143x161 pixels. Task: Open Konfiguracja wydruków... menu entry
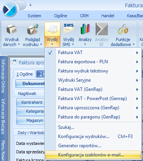coord(93,136)
